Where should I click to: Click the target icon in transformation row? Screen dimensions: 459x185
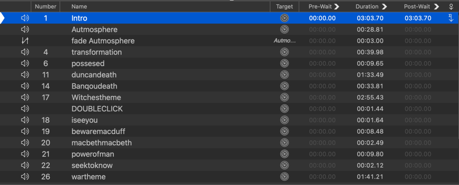pos(284,52)
